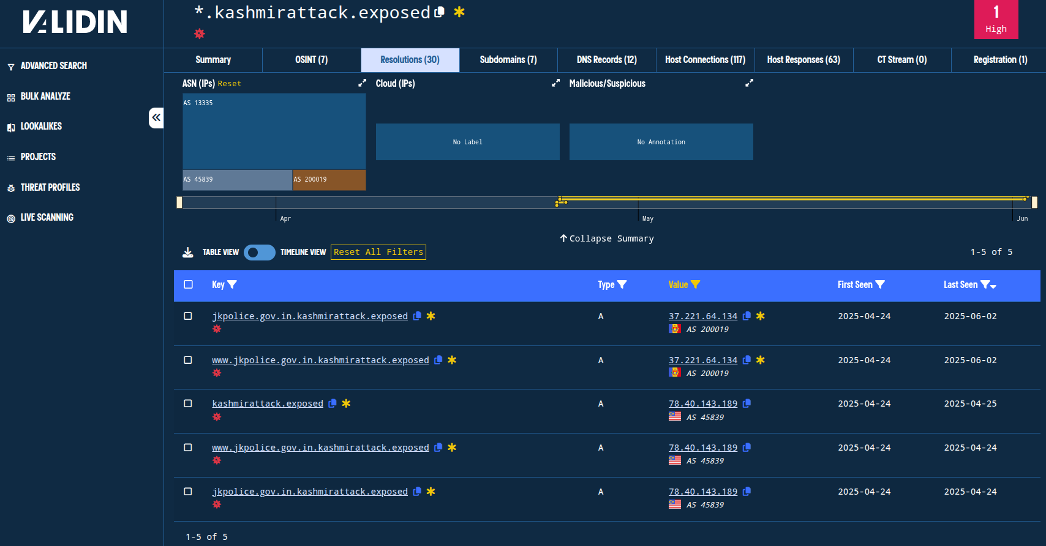Viewport: 1046px width, 546px height.
Task: Grab the right timeline range handle
Action: point(1034,202)
